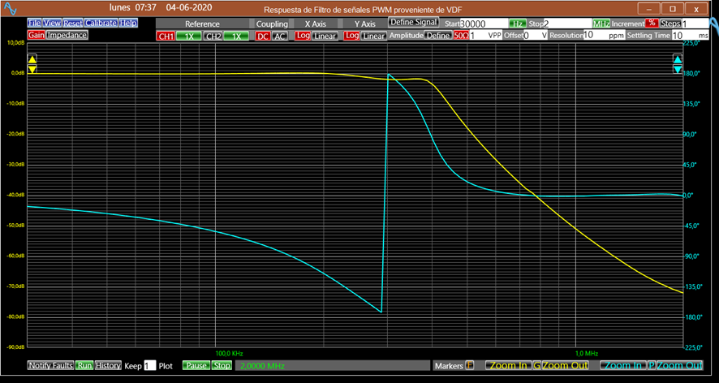Viewport: 719px width, 383px height.
Task: Select the percent Increment mode
Action: (652, 23)
